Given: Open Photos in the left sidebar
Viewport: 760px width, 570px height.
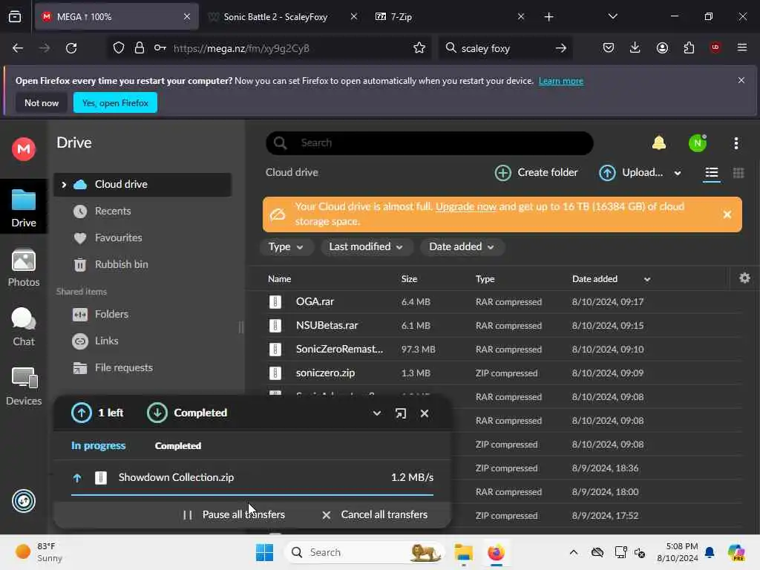Looking at the screenshot, I should coord(24,268).
